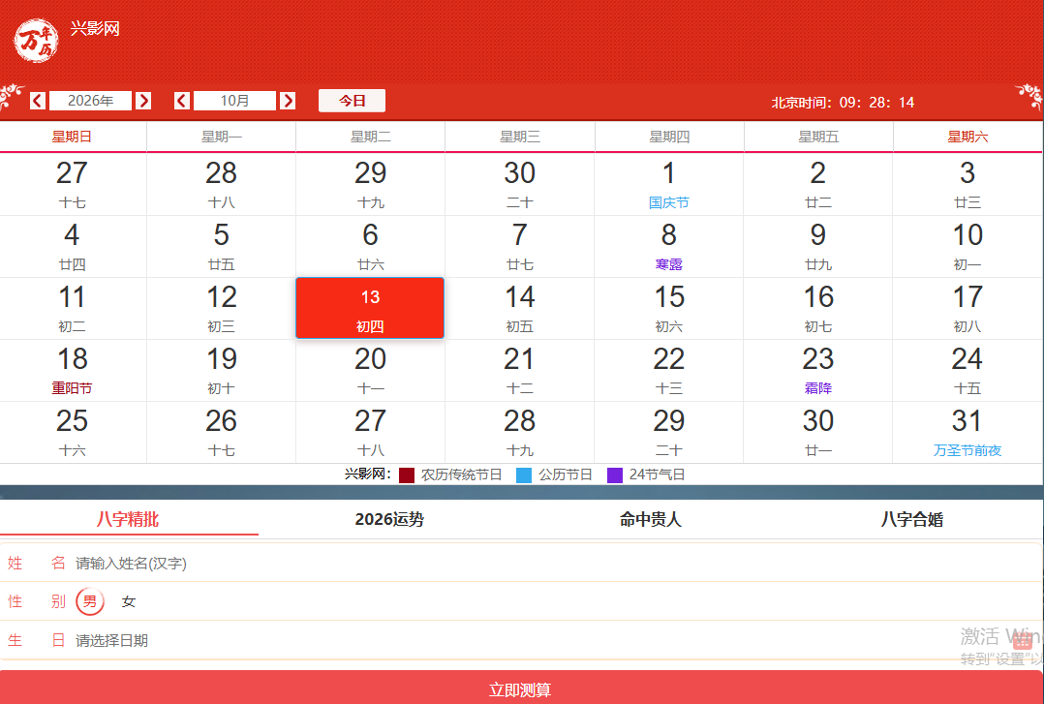Select date 2 廿二

click(818, 185)
